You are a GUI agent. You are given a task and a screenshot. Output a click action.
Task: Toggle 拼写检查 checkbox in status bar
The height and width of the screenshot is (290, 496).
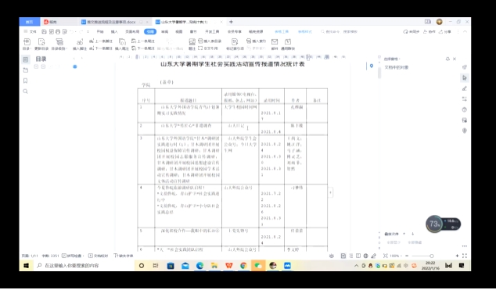pos(73,256)
